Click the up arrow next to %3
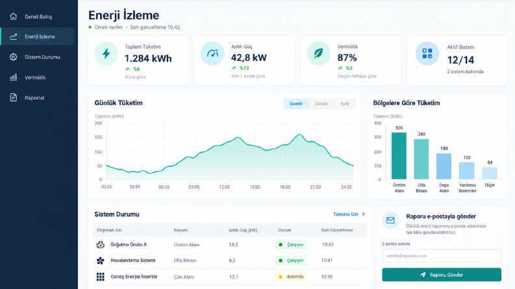The height and width of the screenshot is (289, 515). tap(340, 68)
